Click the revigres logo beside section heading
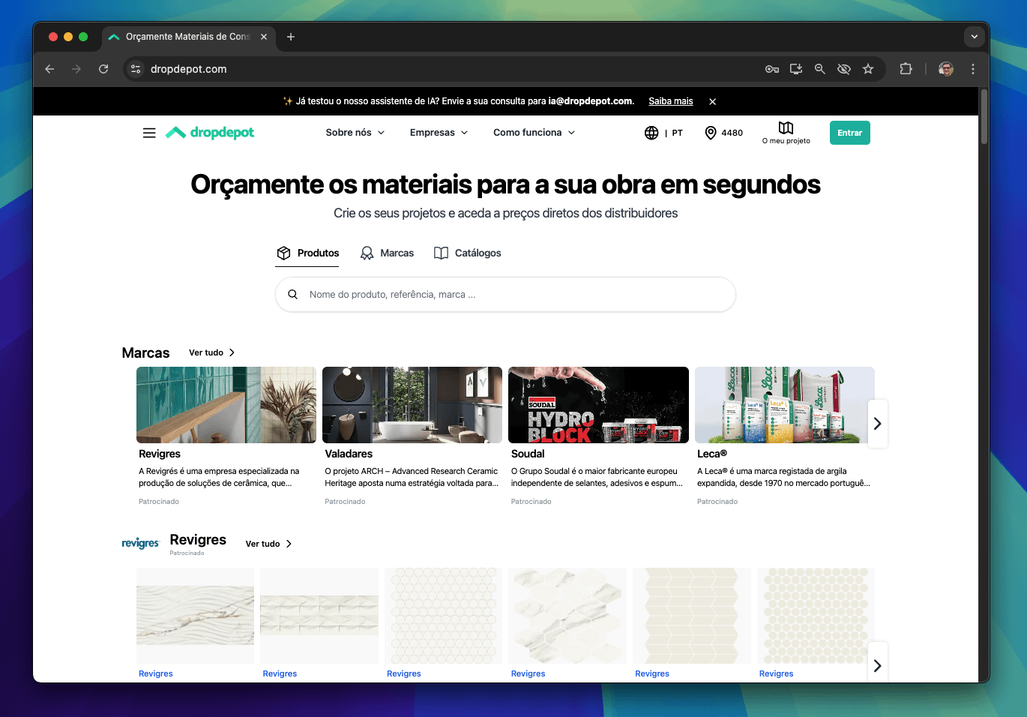This screenshot has height=717, width=1027. tap(141, 543)
